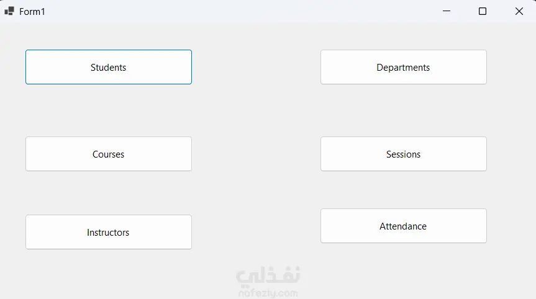Close the Form1 window

click(x=519, y=11)
